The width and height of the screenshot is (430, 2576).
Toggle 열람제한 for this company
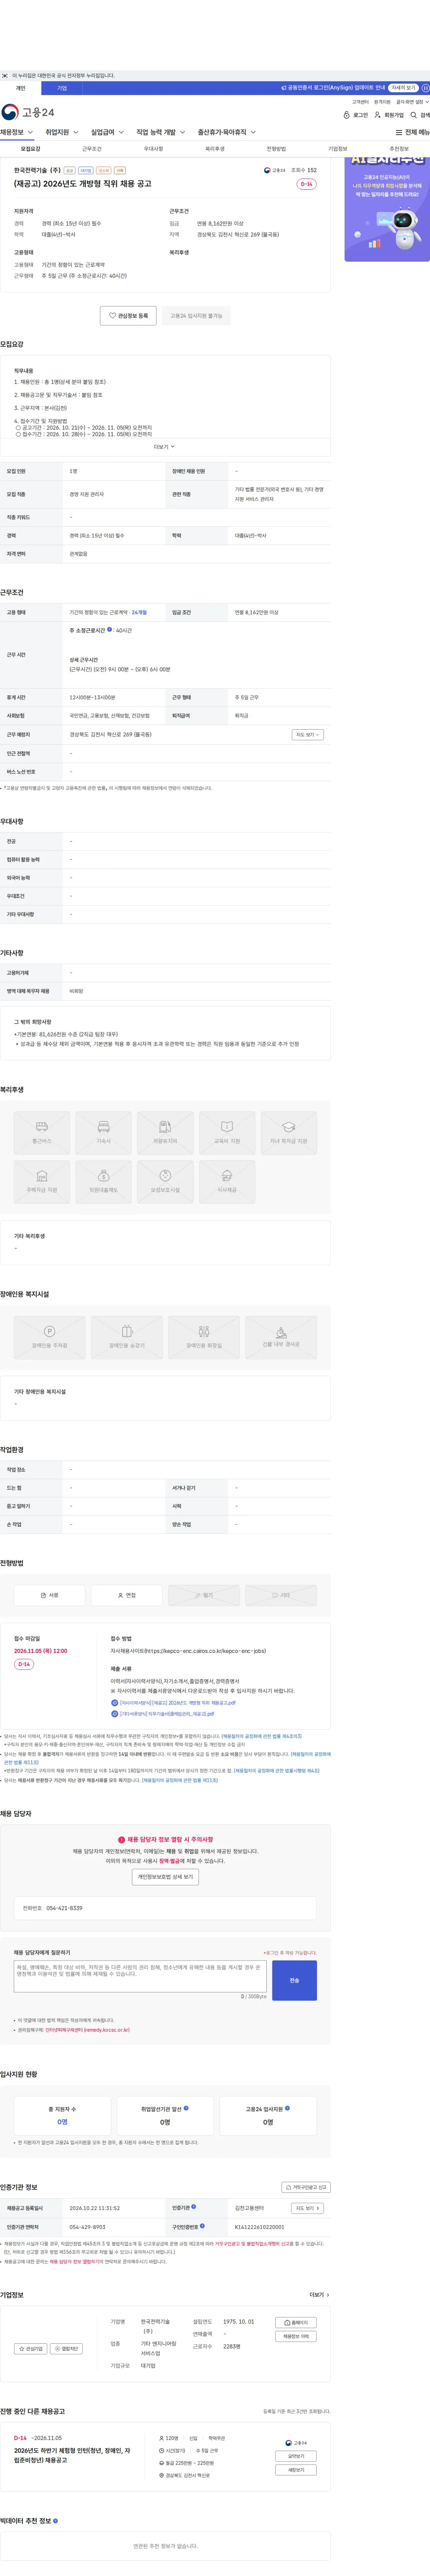(x=66, y=2348)
